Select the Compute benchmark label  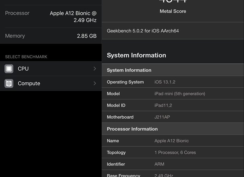click(29, 84)
